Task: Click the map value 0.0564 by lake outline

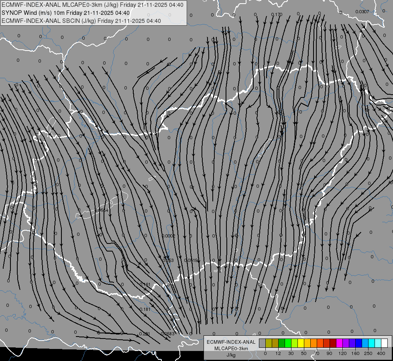Action: point(101,210)
